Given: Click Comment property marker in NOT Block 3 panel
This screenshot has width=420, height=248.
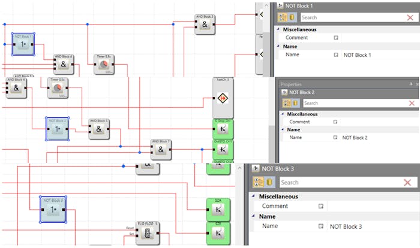Looking at the screenshot, I should [320, 206].
